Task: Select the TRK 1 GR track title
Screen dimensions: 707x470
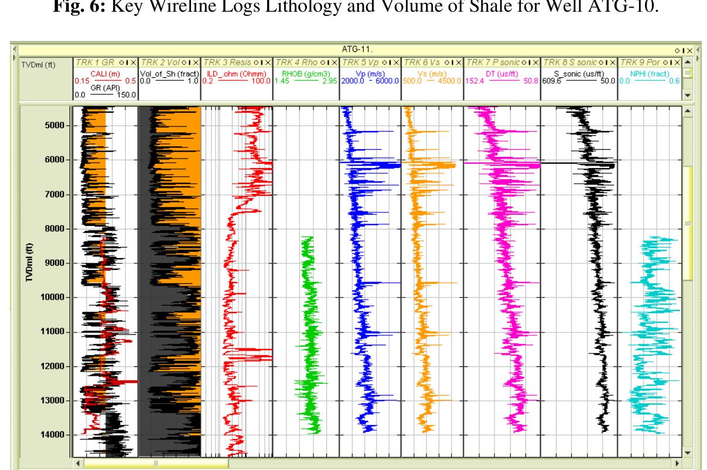Action: pos(95,62)
